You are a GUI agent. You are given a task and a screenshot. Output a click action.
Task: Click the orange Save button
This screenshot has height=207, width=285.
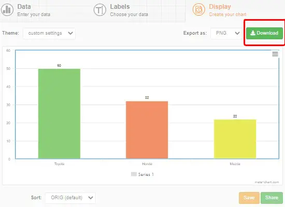249,198
